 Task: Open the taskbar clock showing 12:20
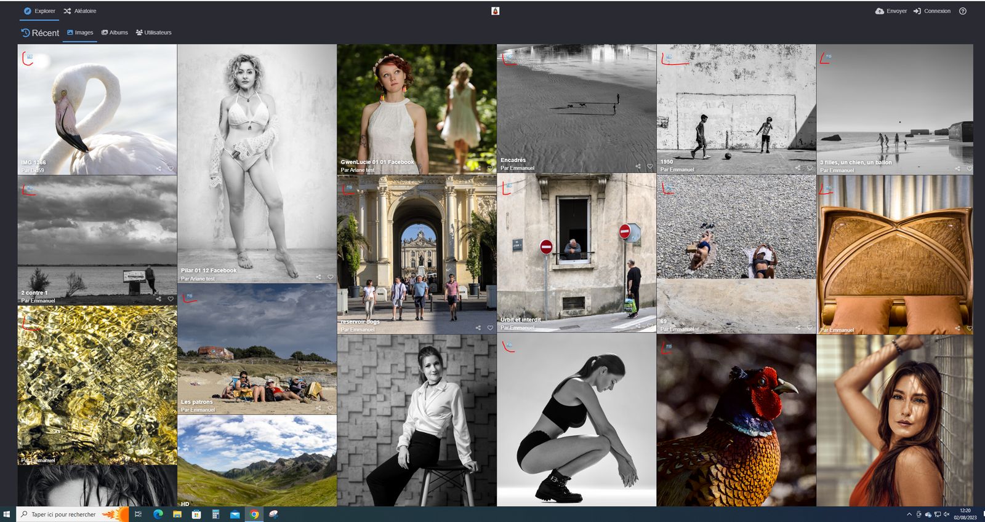[965, 514]
